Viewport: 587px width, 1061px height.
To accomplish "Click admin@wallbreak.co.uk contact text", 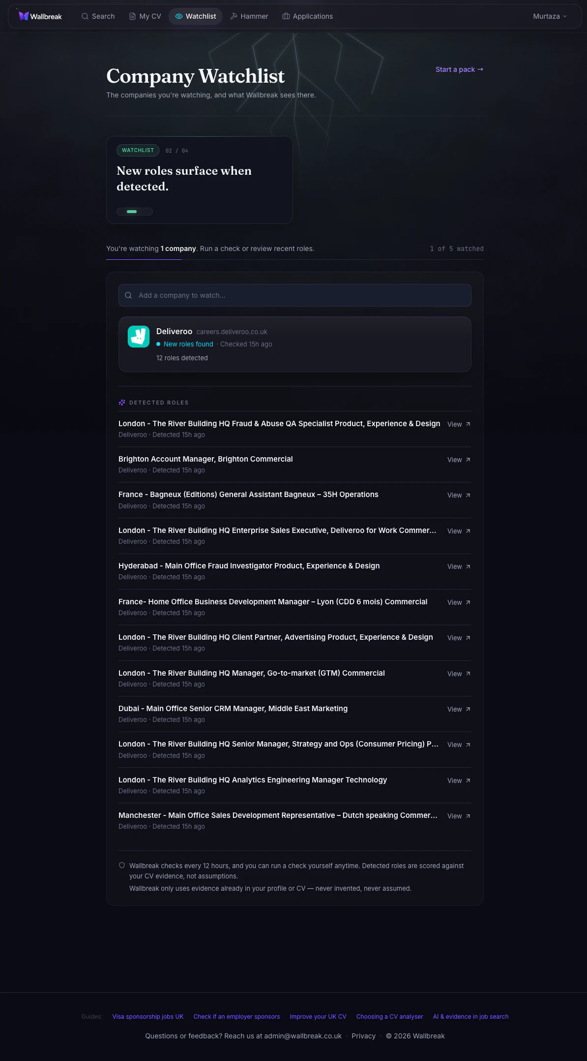I will click(303, 1036).
